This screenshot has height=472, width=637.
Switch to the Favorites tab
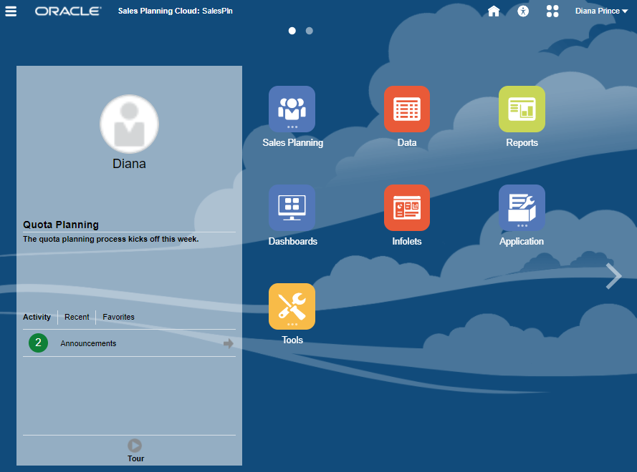click(x=118, y=317)
